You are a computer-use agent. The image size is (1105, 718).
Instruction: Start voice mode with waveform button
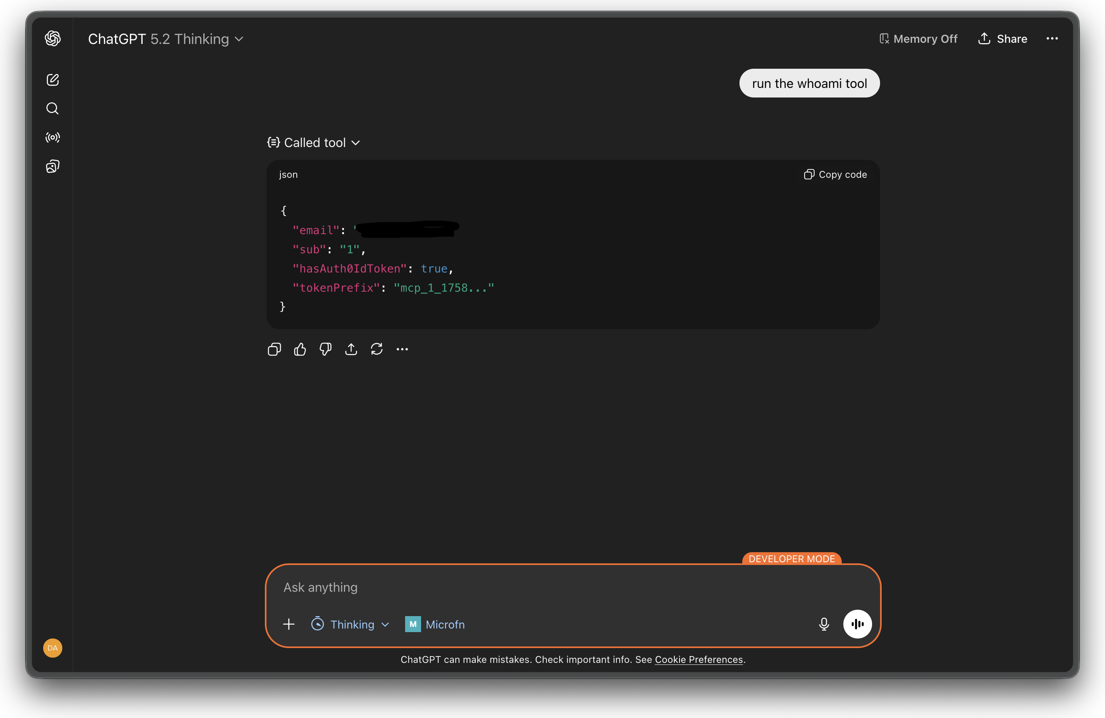[x=857, y=624]
